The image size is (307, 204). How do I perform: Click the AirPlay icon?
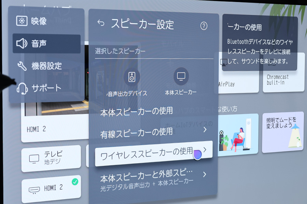223,63
